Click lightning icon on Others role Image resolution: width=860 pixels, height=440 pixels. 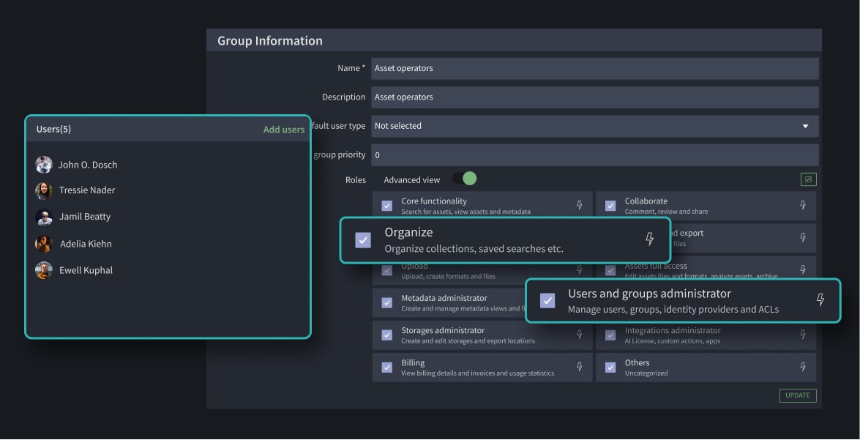(x=802, y=367)
